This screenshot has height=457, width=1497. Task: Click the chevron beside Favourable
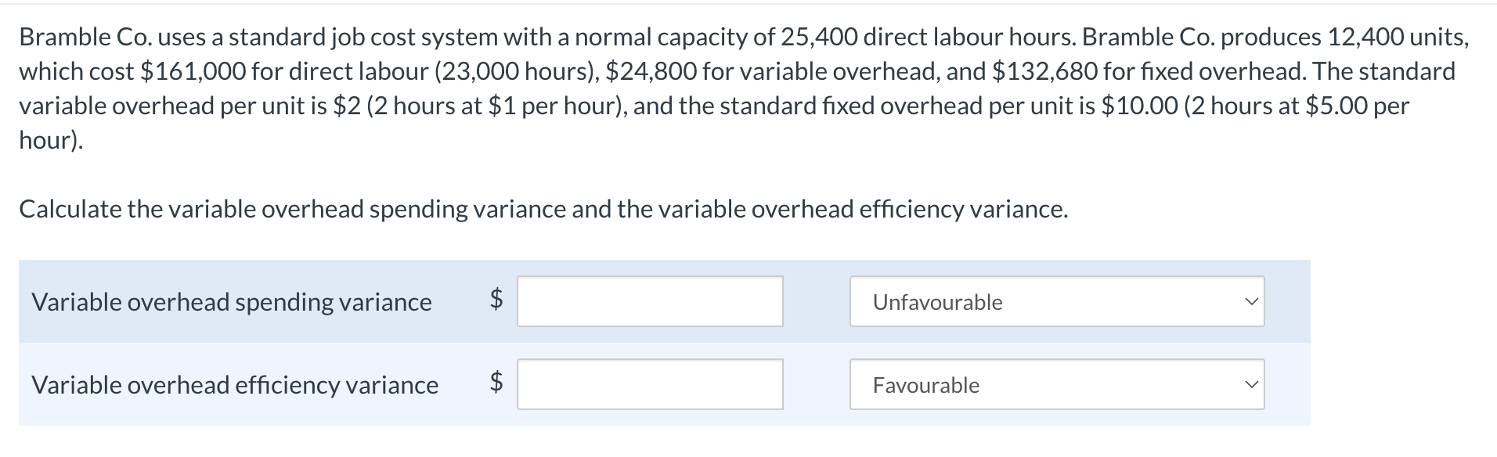(1250, 385)
